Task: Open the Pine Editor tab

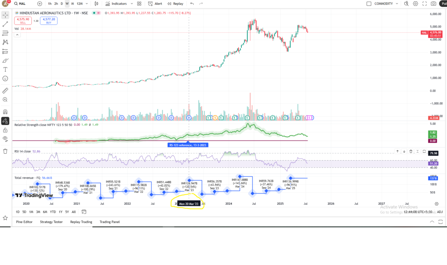Action: [24, 222]
